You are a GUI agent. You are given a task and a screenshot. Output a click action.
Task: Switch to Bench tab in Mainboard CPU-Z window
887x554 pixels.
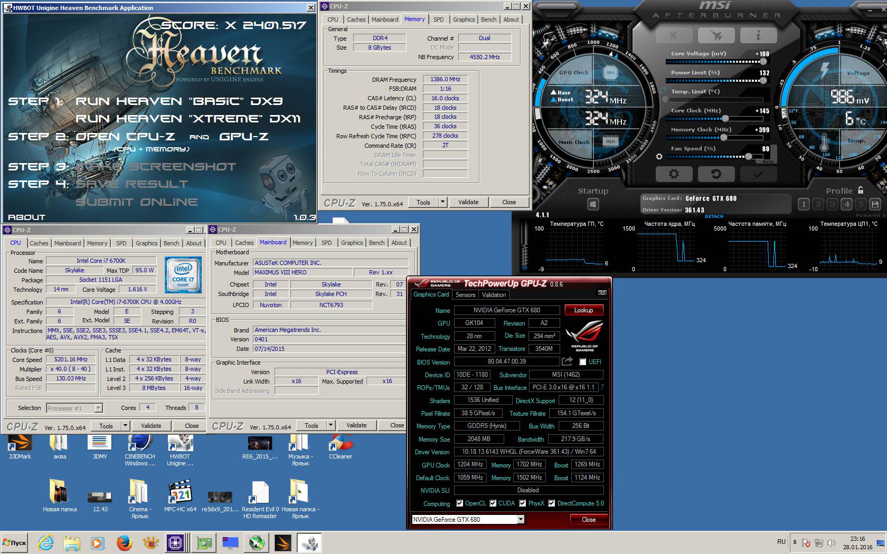[x=376, y=243]
